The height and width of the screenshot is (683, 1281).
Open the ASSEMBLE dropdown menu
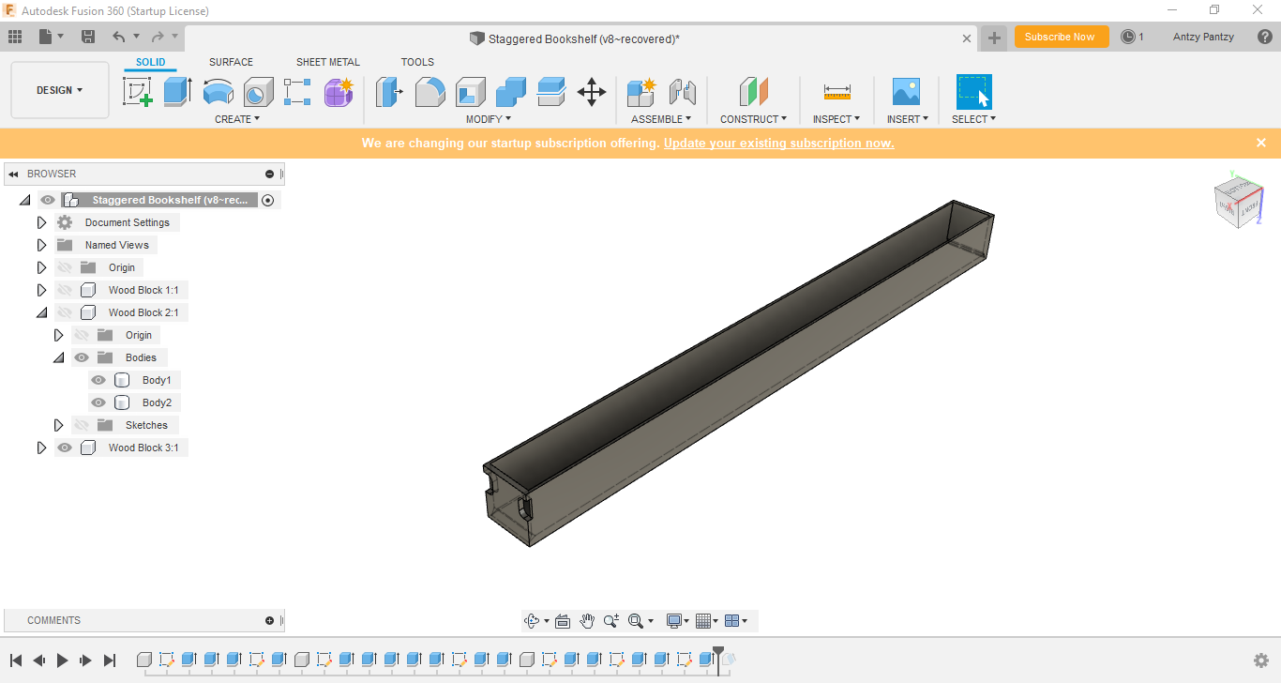click(661, 119)
